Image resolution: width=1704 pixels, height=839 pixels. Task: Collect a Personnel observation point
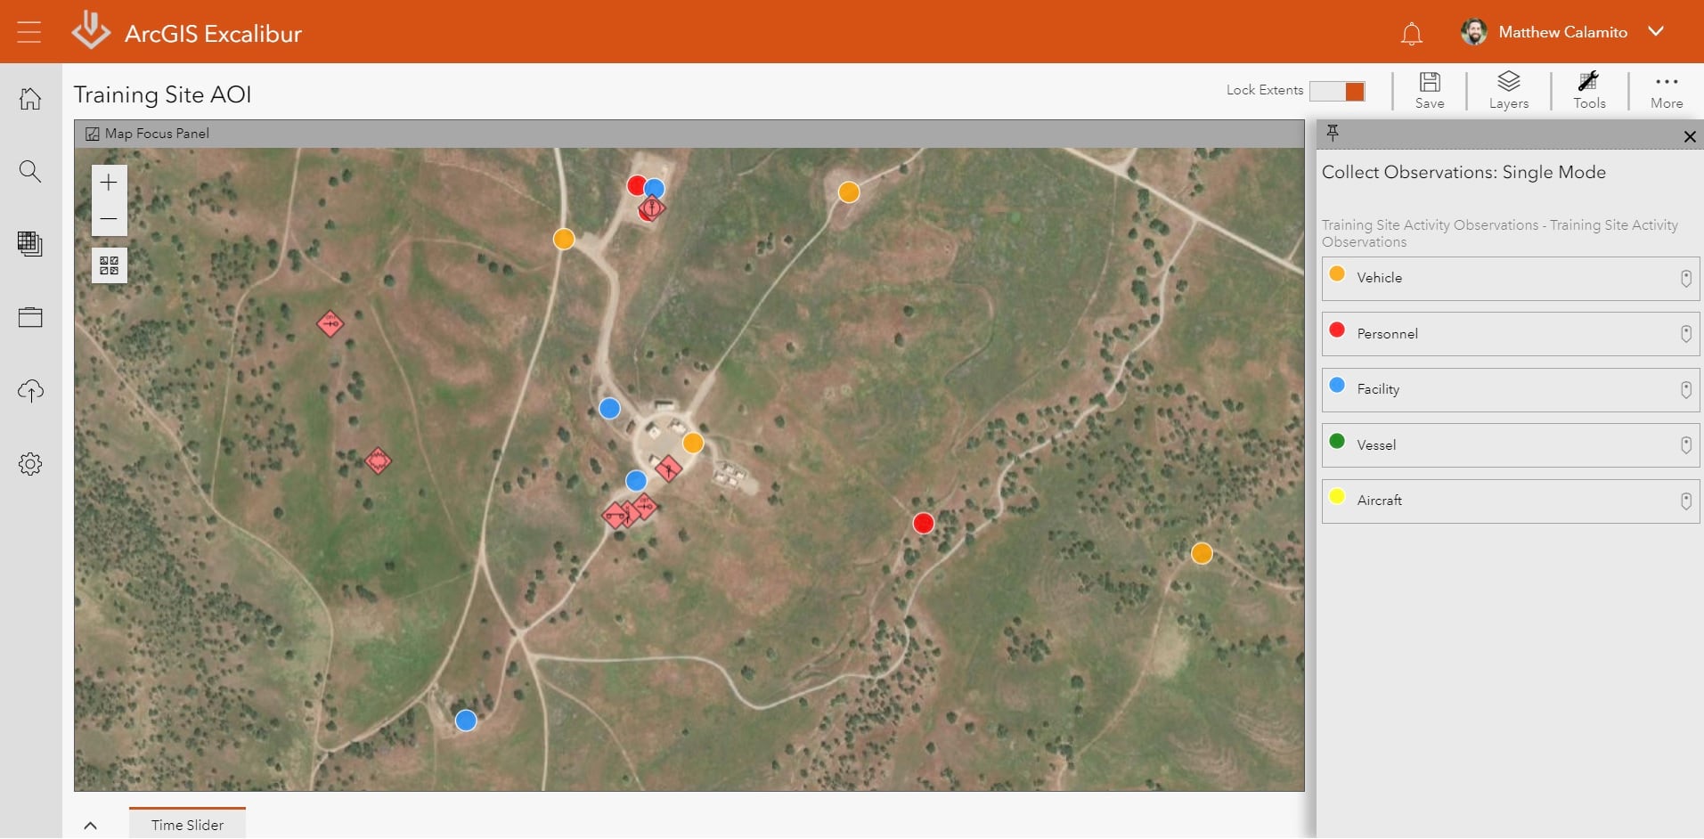[x=1509, y=333]
